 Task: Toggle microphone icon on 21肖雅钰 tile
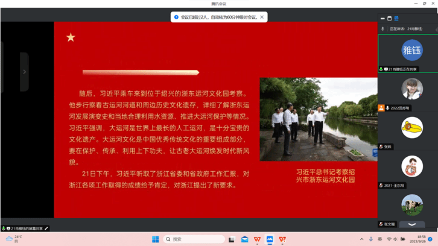point(381,69)
